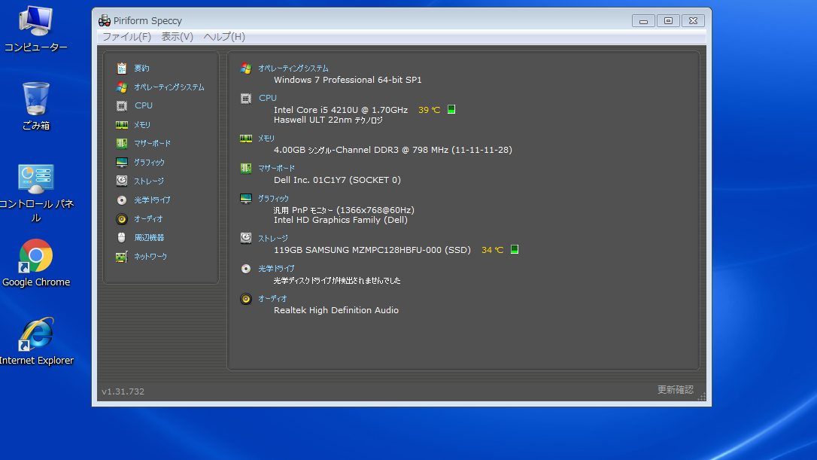Viewport: 817px width, 460px height.
Task: Click memory stick icon in summary pane
Action: coord(246,139)
